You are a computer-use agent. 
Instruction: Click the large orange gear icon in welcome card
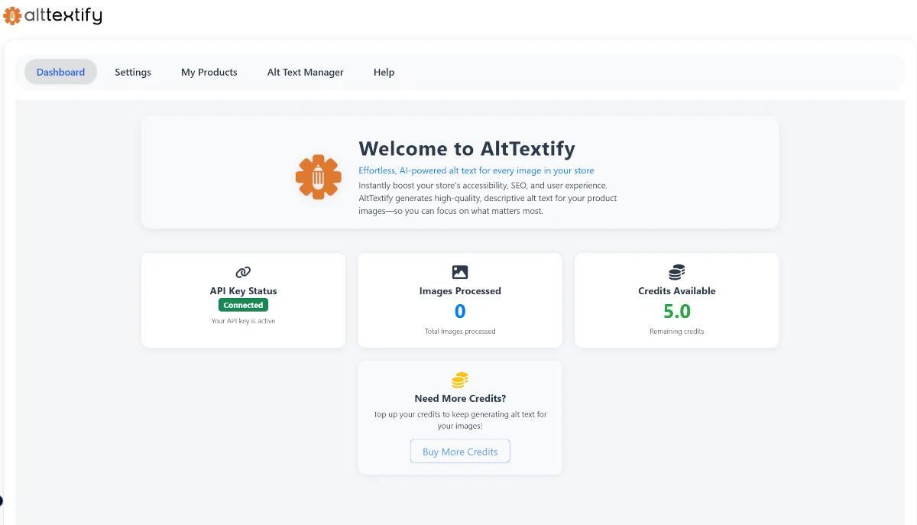coord(319,177)
